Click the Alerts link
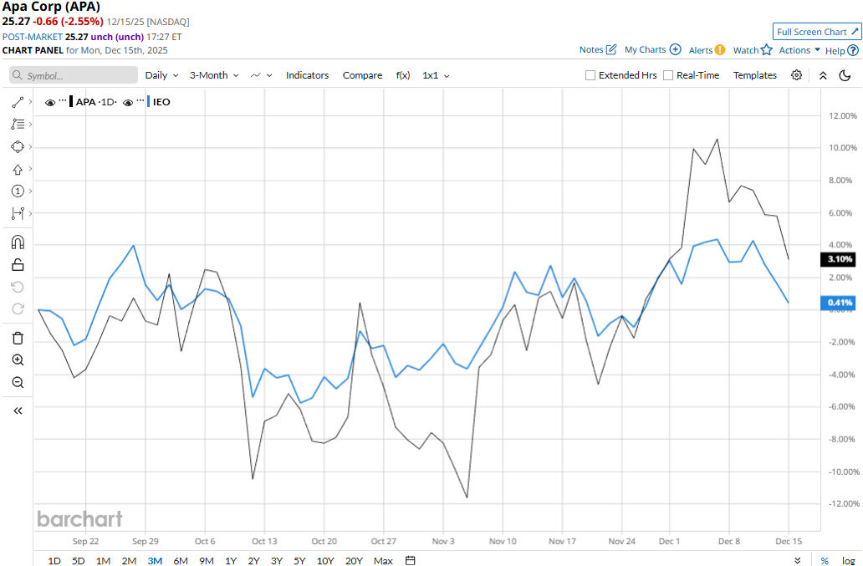 click(x=701, y=50)
